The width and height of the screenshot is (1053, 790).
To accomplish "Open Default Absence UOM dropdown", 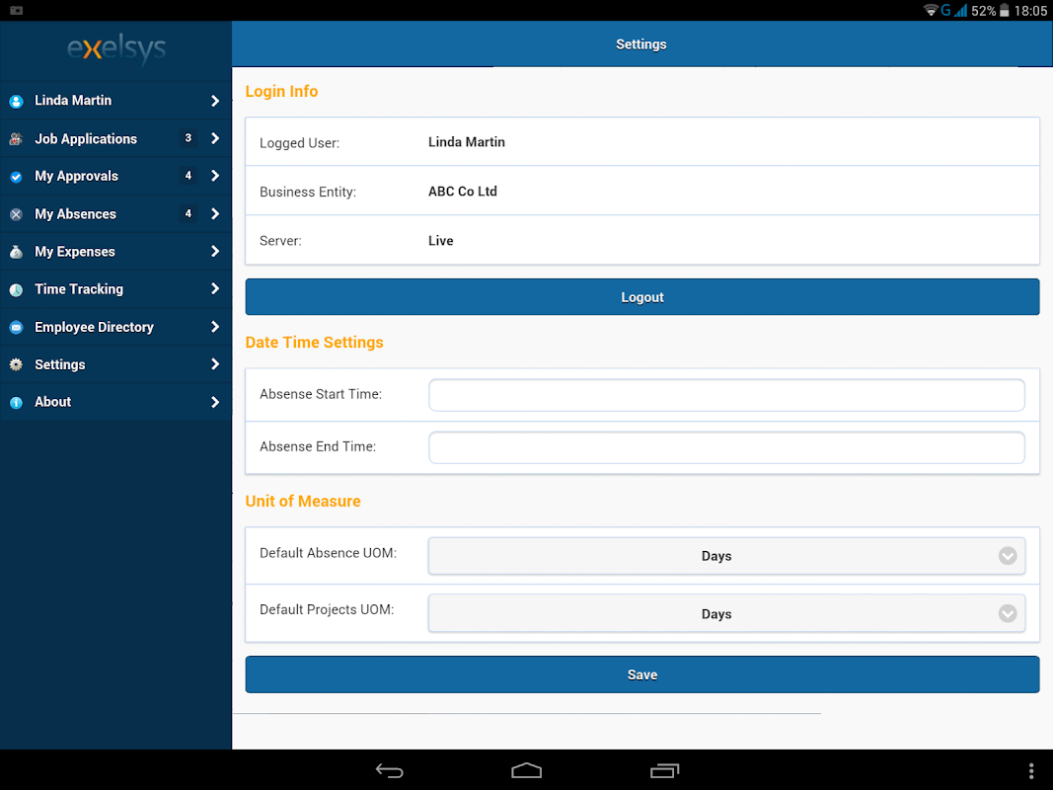I will 726,556.
